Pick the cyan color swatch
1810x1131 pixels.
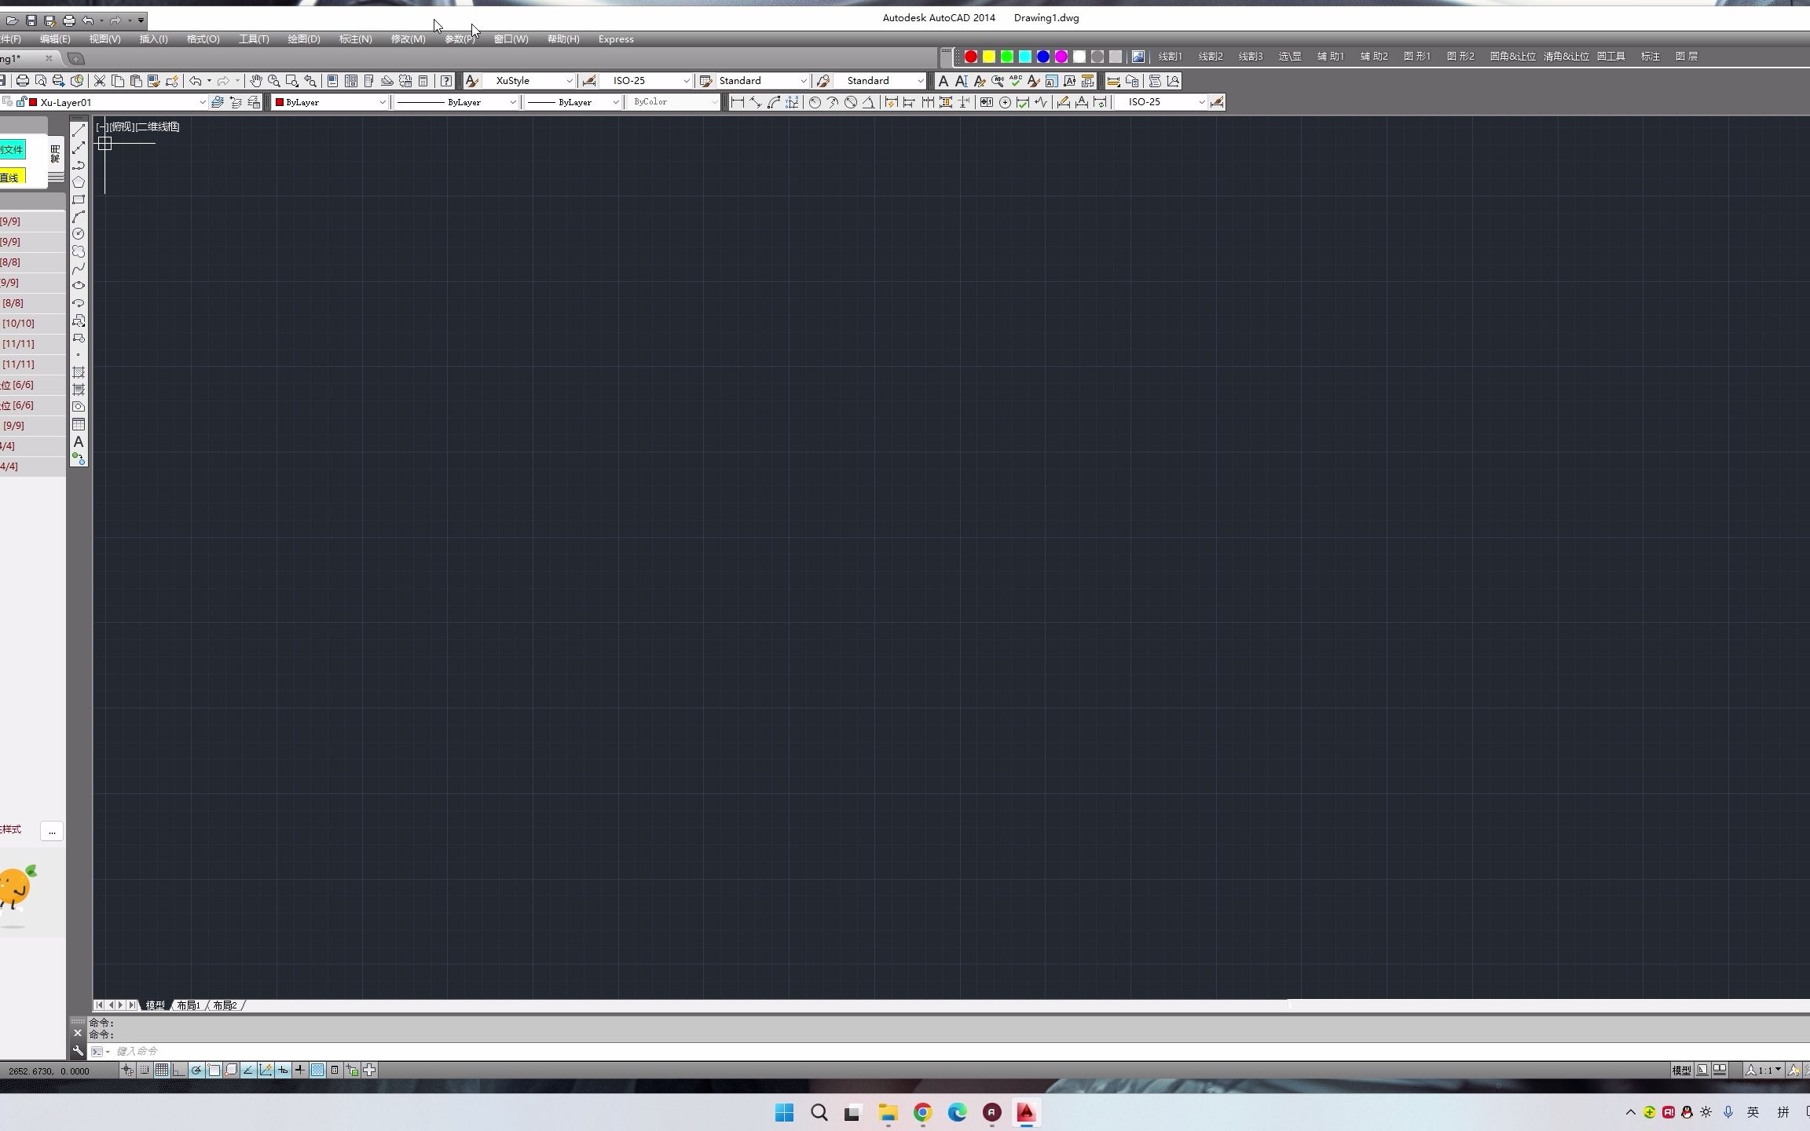(1025, 57)
